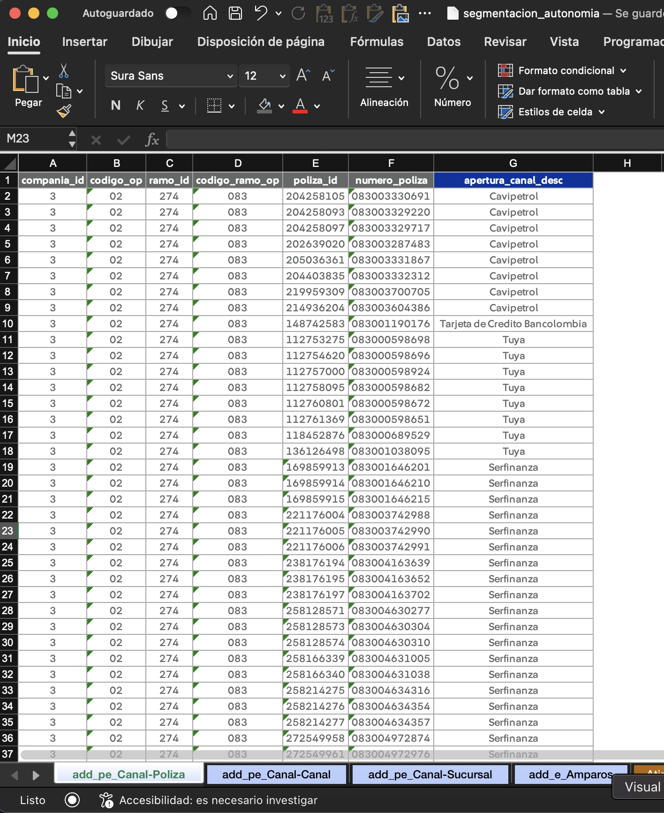Click the cancel X icon in formula bar

coord(96,140)
